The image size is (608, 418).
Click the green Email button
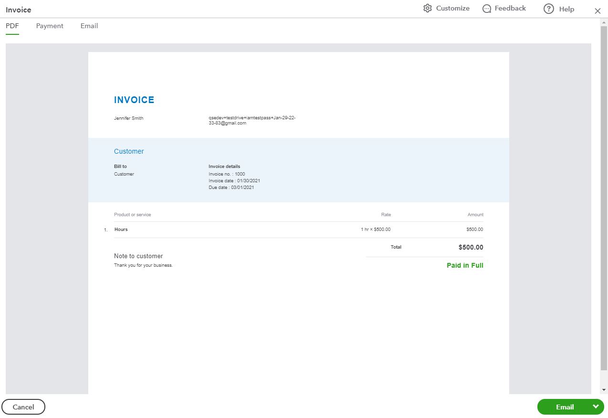click(565, 407)
